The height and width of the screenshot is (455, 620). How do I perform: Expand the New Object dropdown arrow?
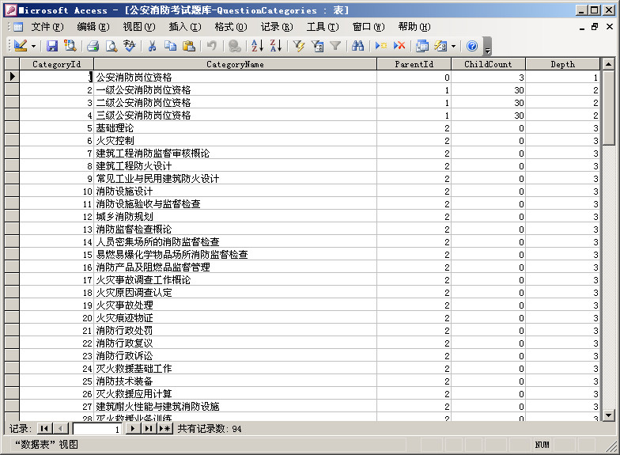click(453, 46)
